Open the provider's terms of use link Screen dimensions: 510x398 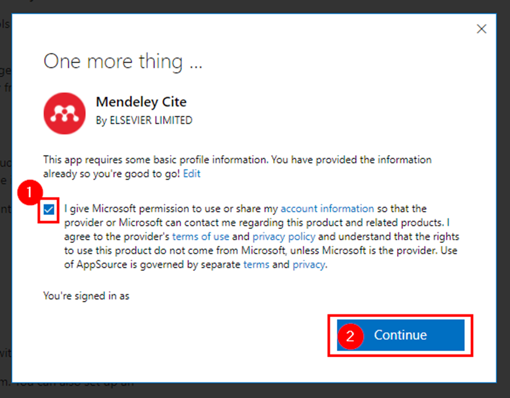201,237
